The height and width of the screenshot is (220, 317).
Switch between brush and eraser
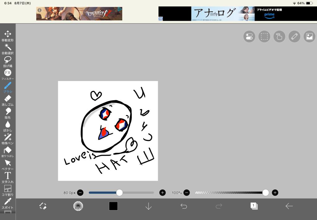[43, 206]
